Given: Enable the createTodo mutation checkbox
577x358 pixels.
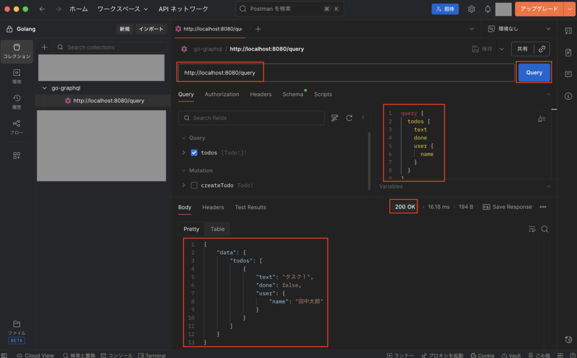Looking at the screenshot, I should (x=194, y=185).
